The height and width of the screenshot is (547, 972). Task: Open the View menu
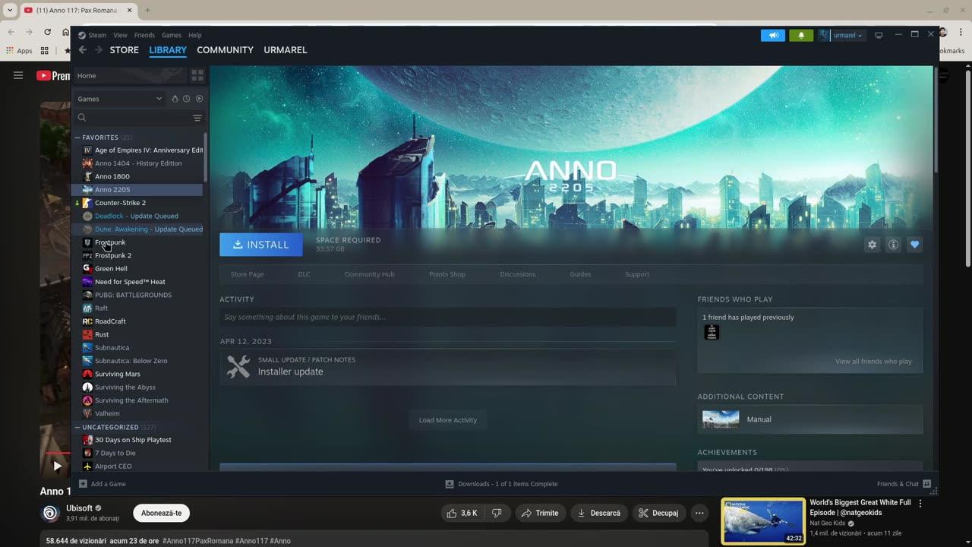pos(120,35)
